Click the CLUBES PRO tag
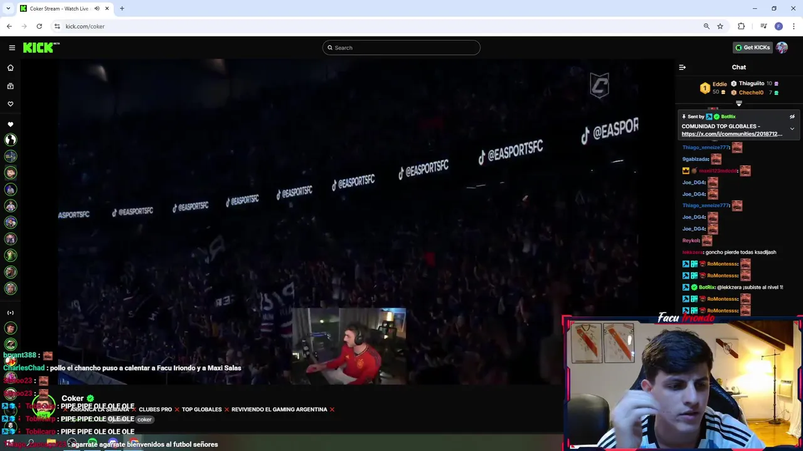The image size is (803, 451). coord(155,410)
